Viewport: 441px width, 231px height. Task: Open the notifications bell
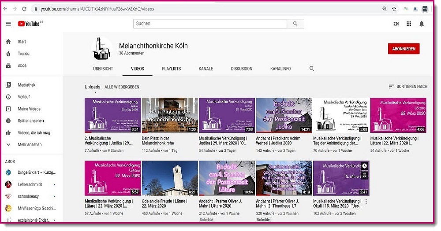point(421,24)
